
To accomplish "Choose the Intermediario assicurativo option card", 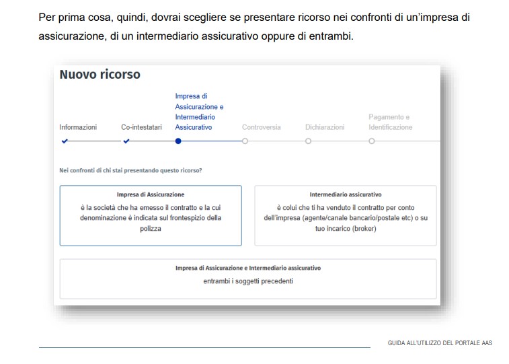I will point(345,215).
